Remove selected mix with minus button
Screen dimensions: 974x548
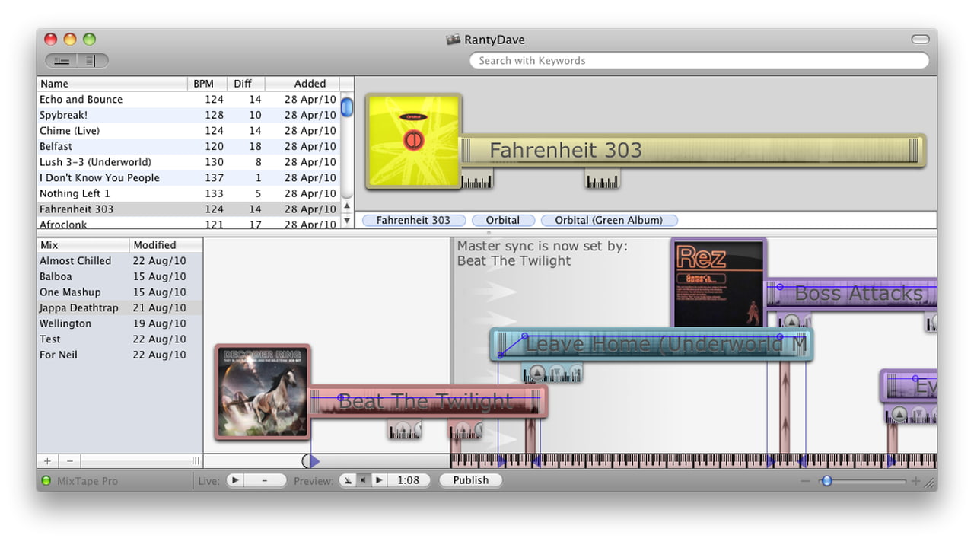pos(69,461)
